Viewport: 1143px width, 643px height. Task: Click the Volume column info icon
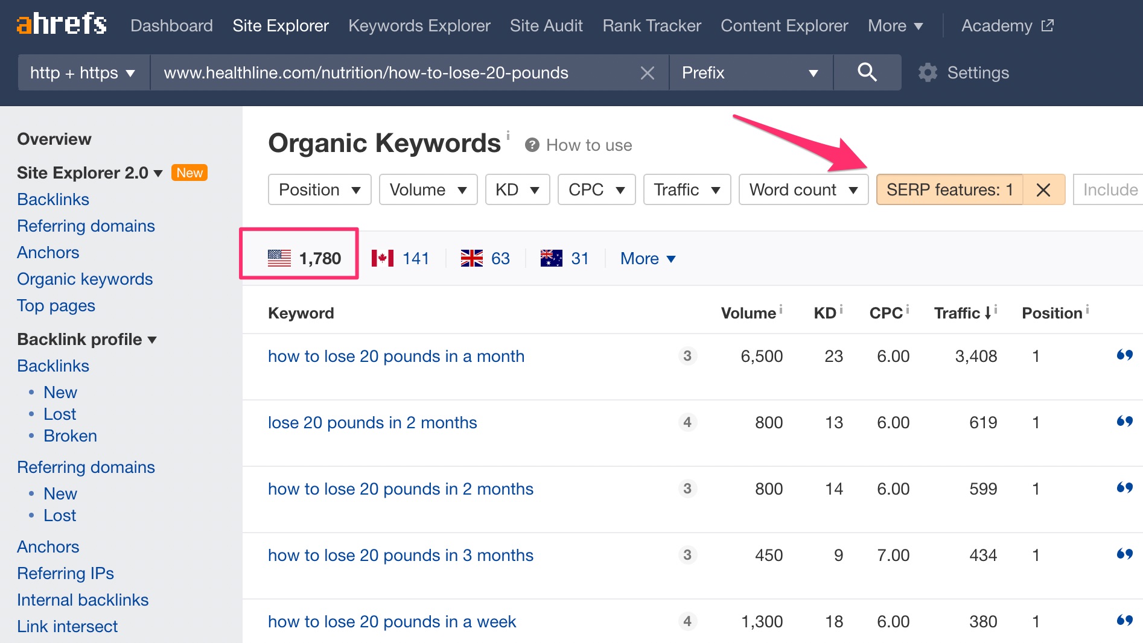781,309
